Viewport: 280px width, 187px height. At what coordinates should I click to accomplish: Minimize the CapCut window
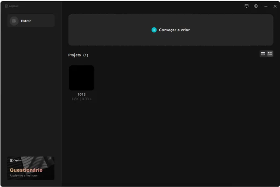click(266, 6)
